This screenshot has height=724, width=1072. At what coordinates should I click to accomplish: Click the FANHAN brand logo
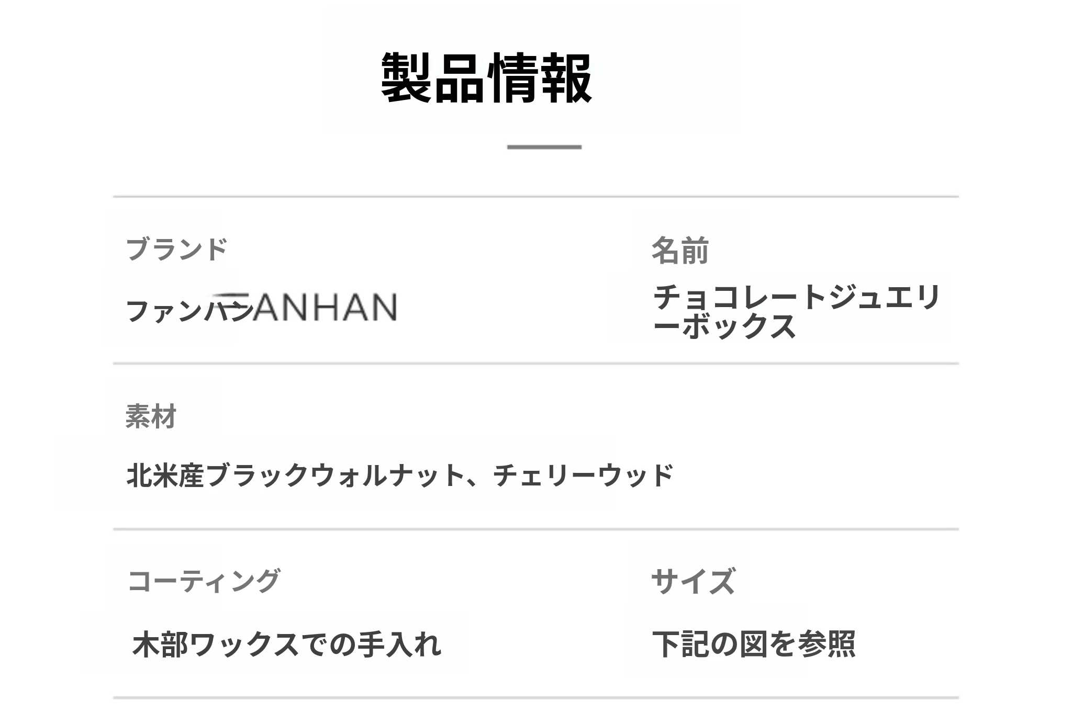319,307
